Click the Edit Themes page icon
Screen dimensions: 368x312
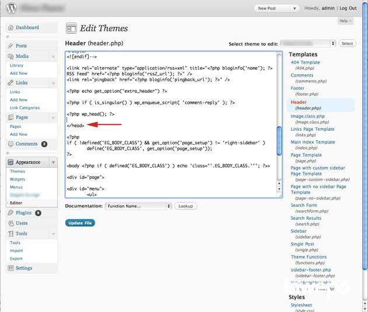click(71, 29)
